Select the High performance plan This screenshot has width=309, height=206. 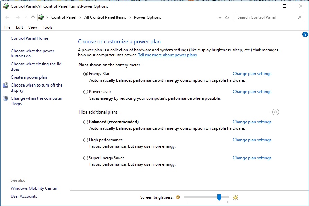coord(86,140)
